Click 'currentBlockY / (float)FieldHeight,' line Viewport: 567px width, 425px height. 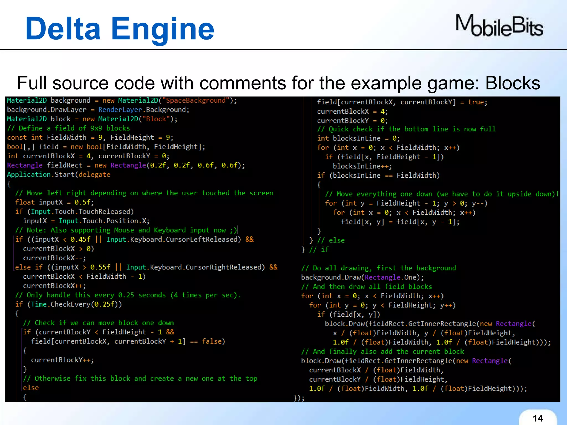tap(378, 379)
